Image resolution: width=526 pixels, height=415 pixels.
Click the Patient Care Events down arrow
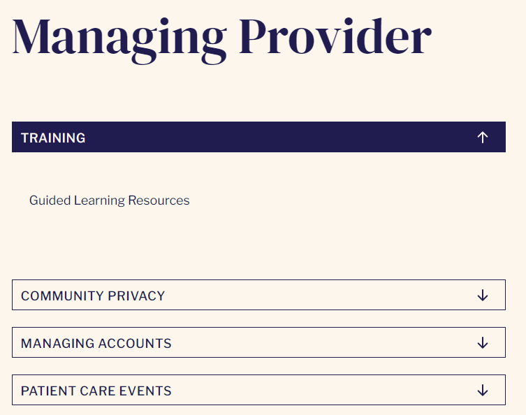click(x=483, y=391)
